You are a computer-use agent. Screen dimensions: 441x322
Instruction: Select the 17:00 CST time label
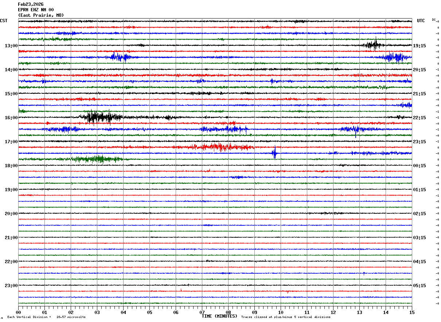11,142
